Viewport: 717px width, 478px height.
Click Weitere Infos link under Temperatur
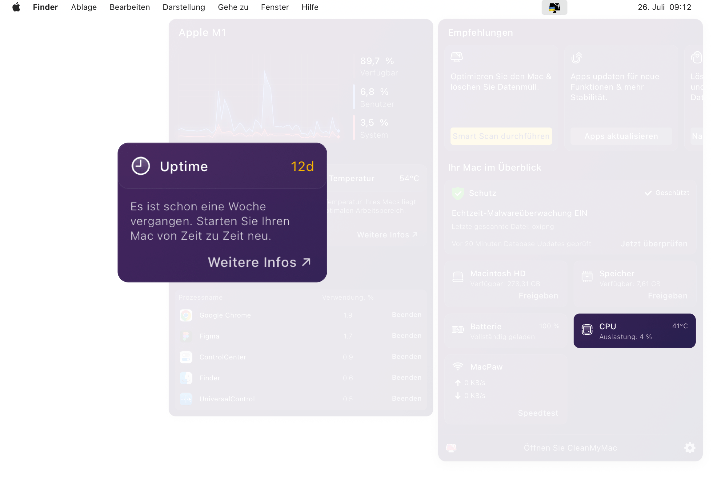point(387,235)
